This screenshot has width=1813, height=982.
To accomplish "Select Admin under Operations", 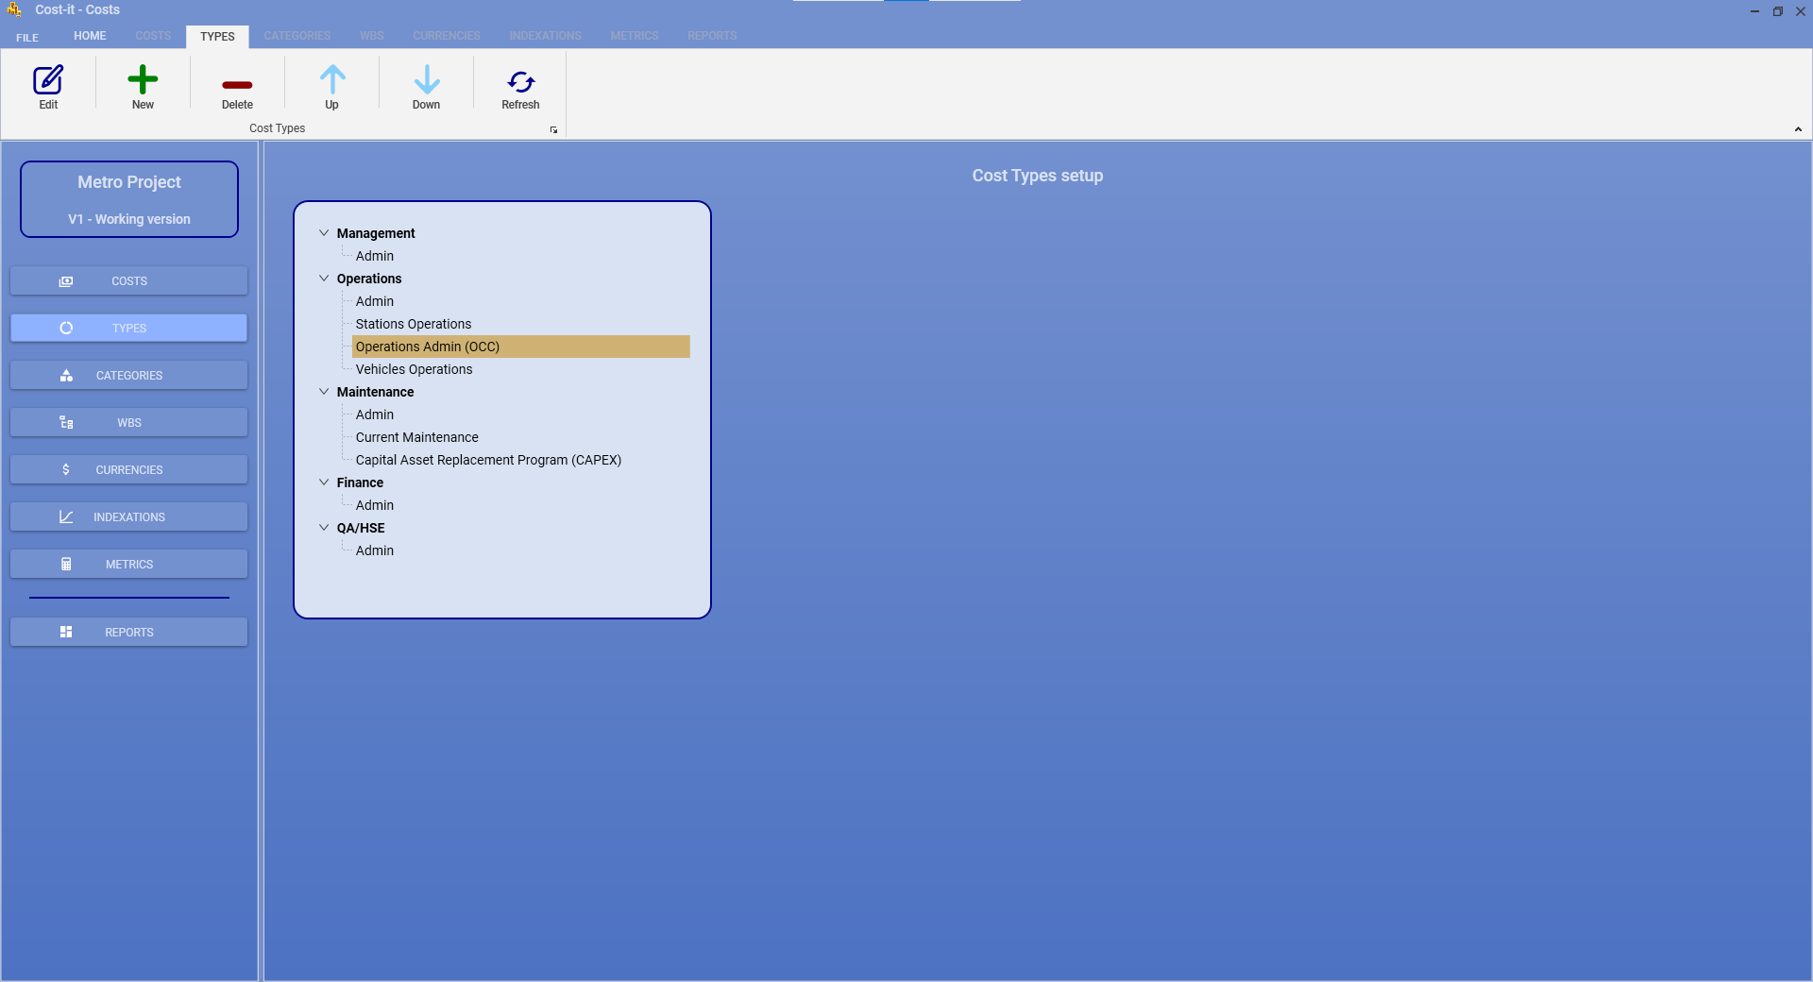I will click(375, 301).
